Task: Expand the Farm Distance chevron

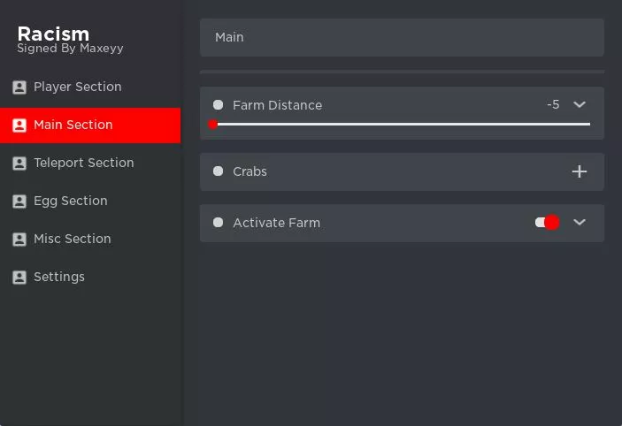Action: (x=580, y=104)
